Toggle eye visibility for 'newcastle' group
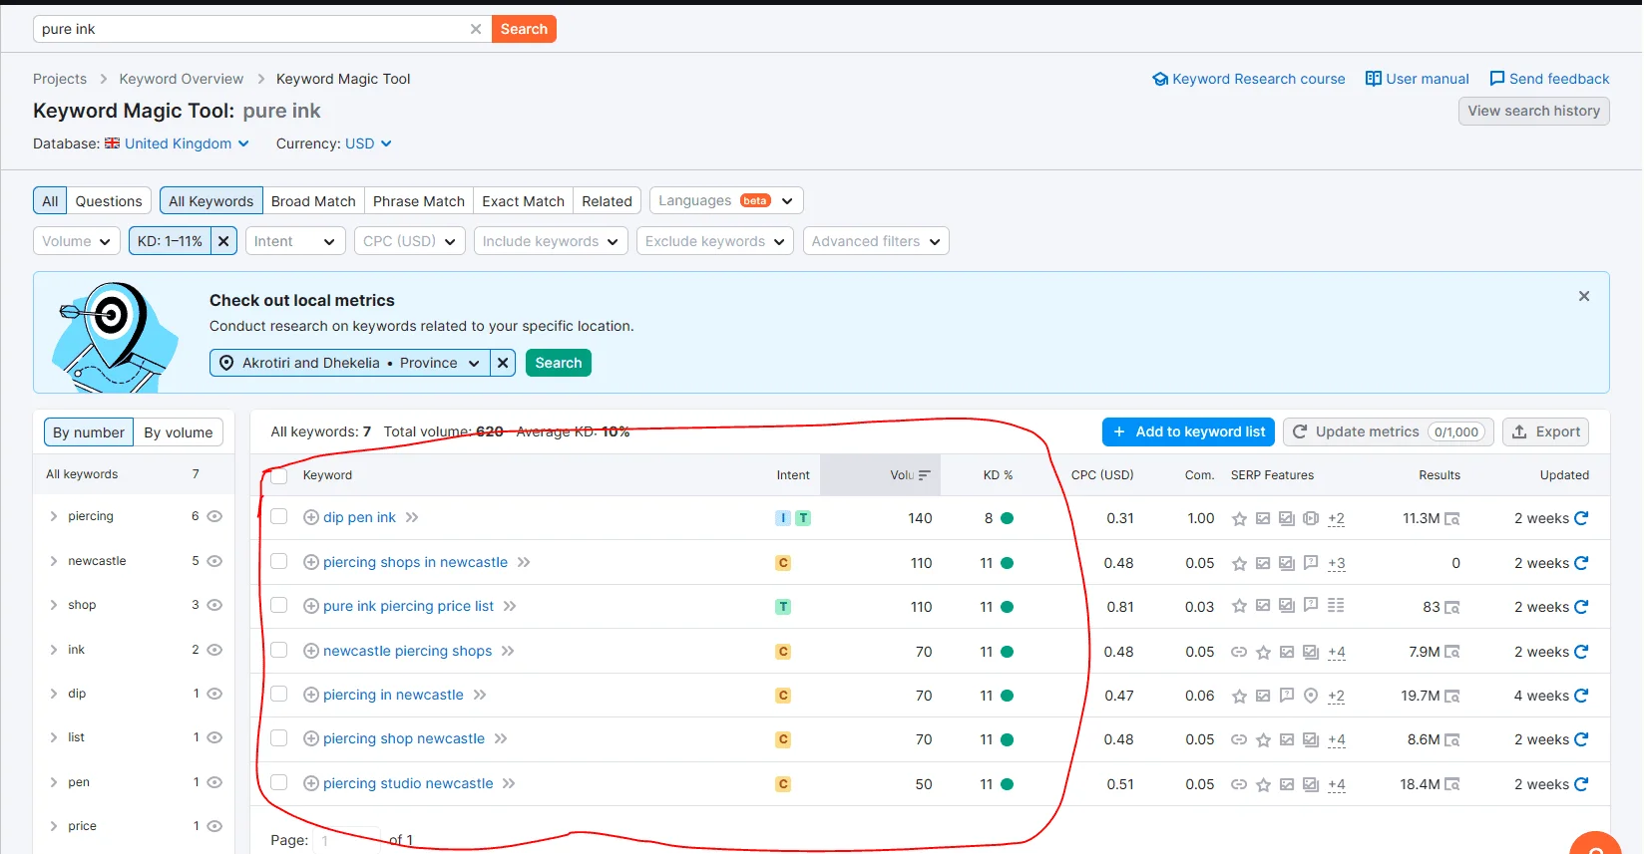This screenshot has width=1644, height=854. [214, 561]
